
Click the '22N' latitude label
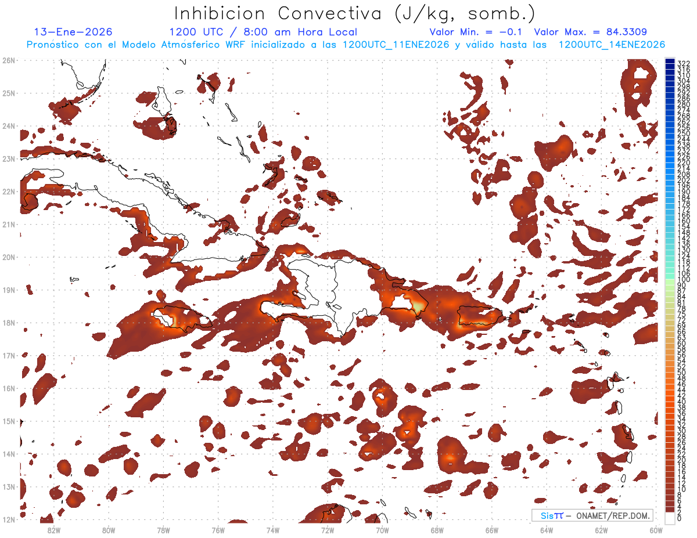9,191
